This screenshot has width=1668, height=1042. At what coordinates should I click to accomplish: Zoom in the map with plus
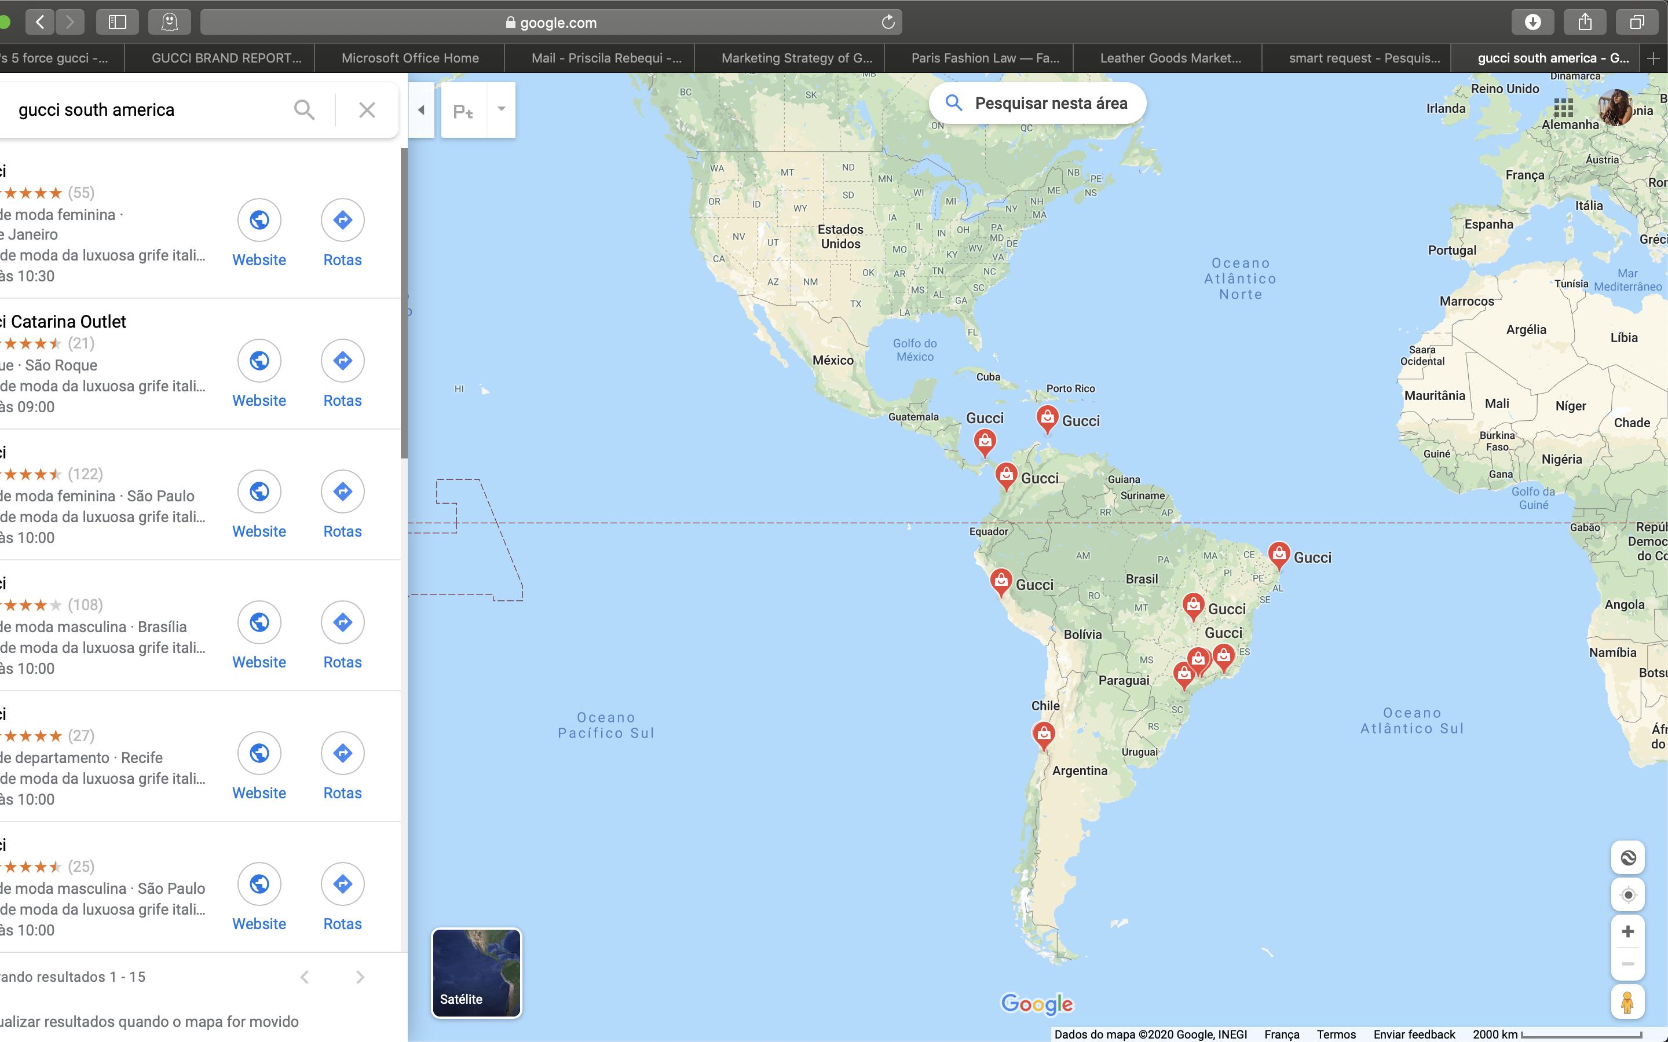tap(1628, 932)
